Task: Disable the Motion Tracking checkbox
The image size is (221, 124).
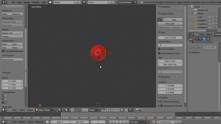Action: [x=162, y=102]
